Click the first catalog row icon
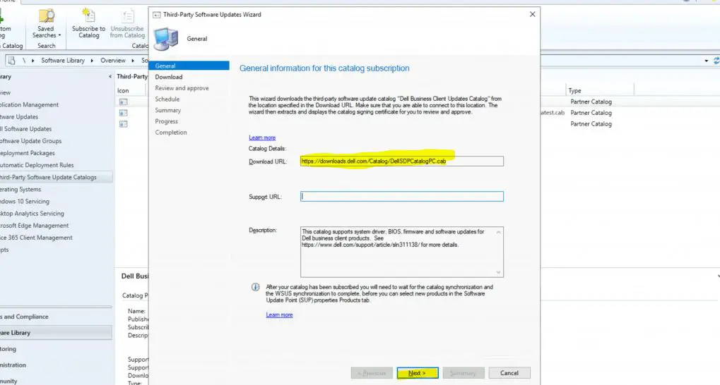 tap(123, 102)
